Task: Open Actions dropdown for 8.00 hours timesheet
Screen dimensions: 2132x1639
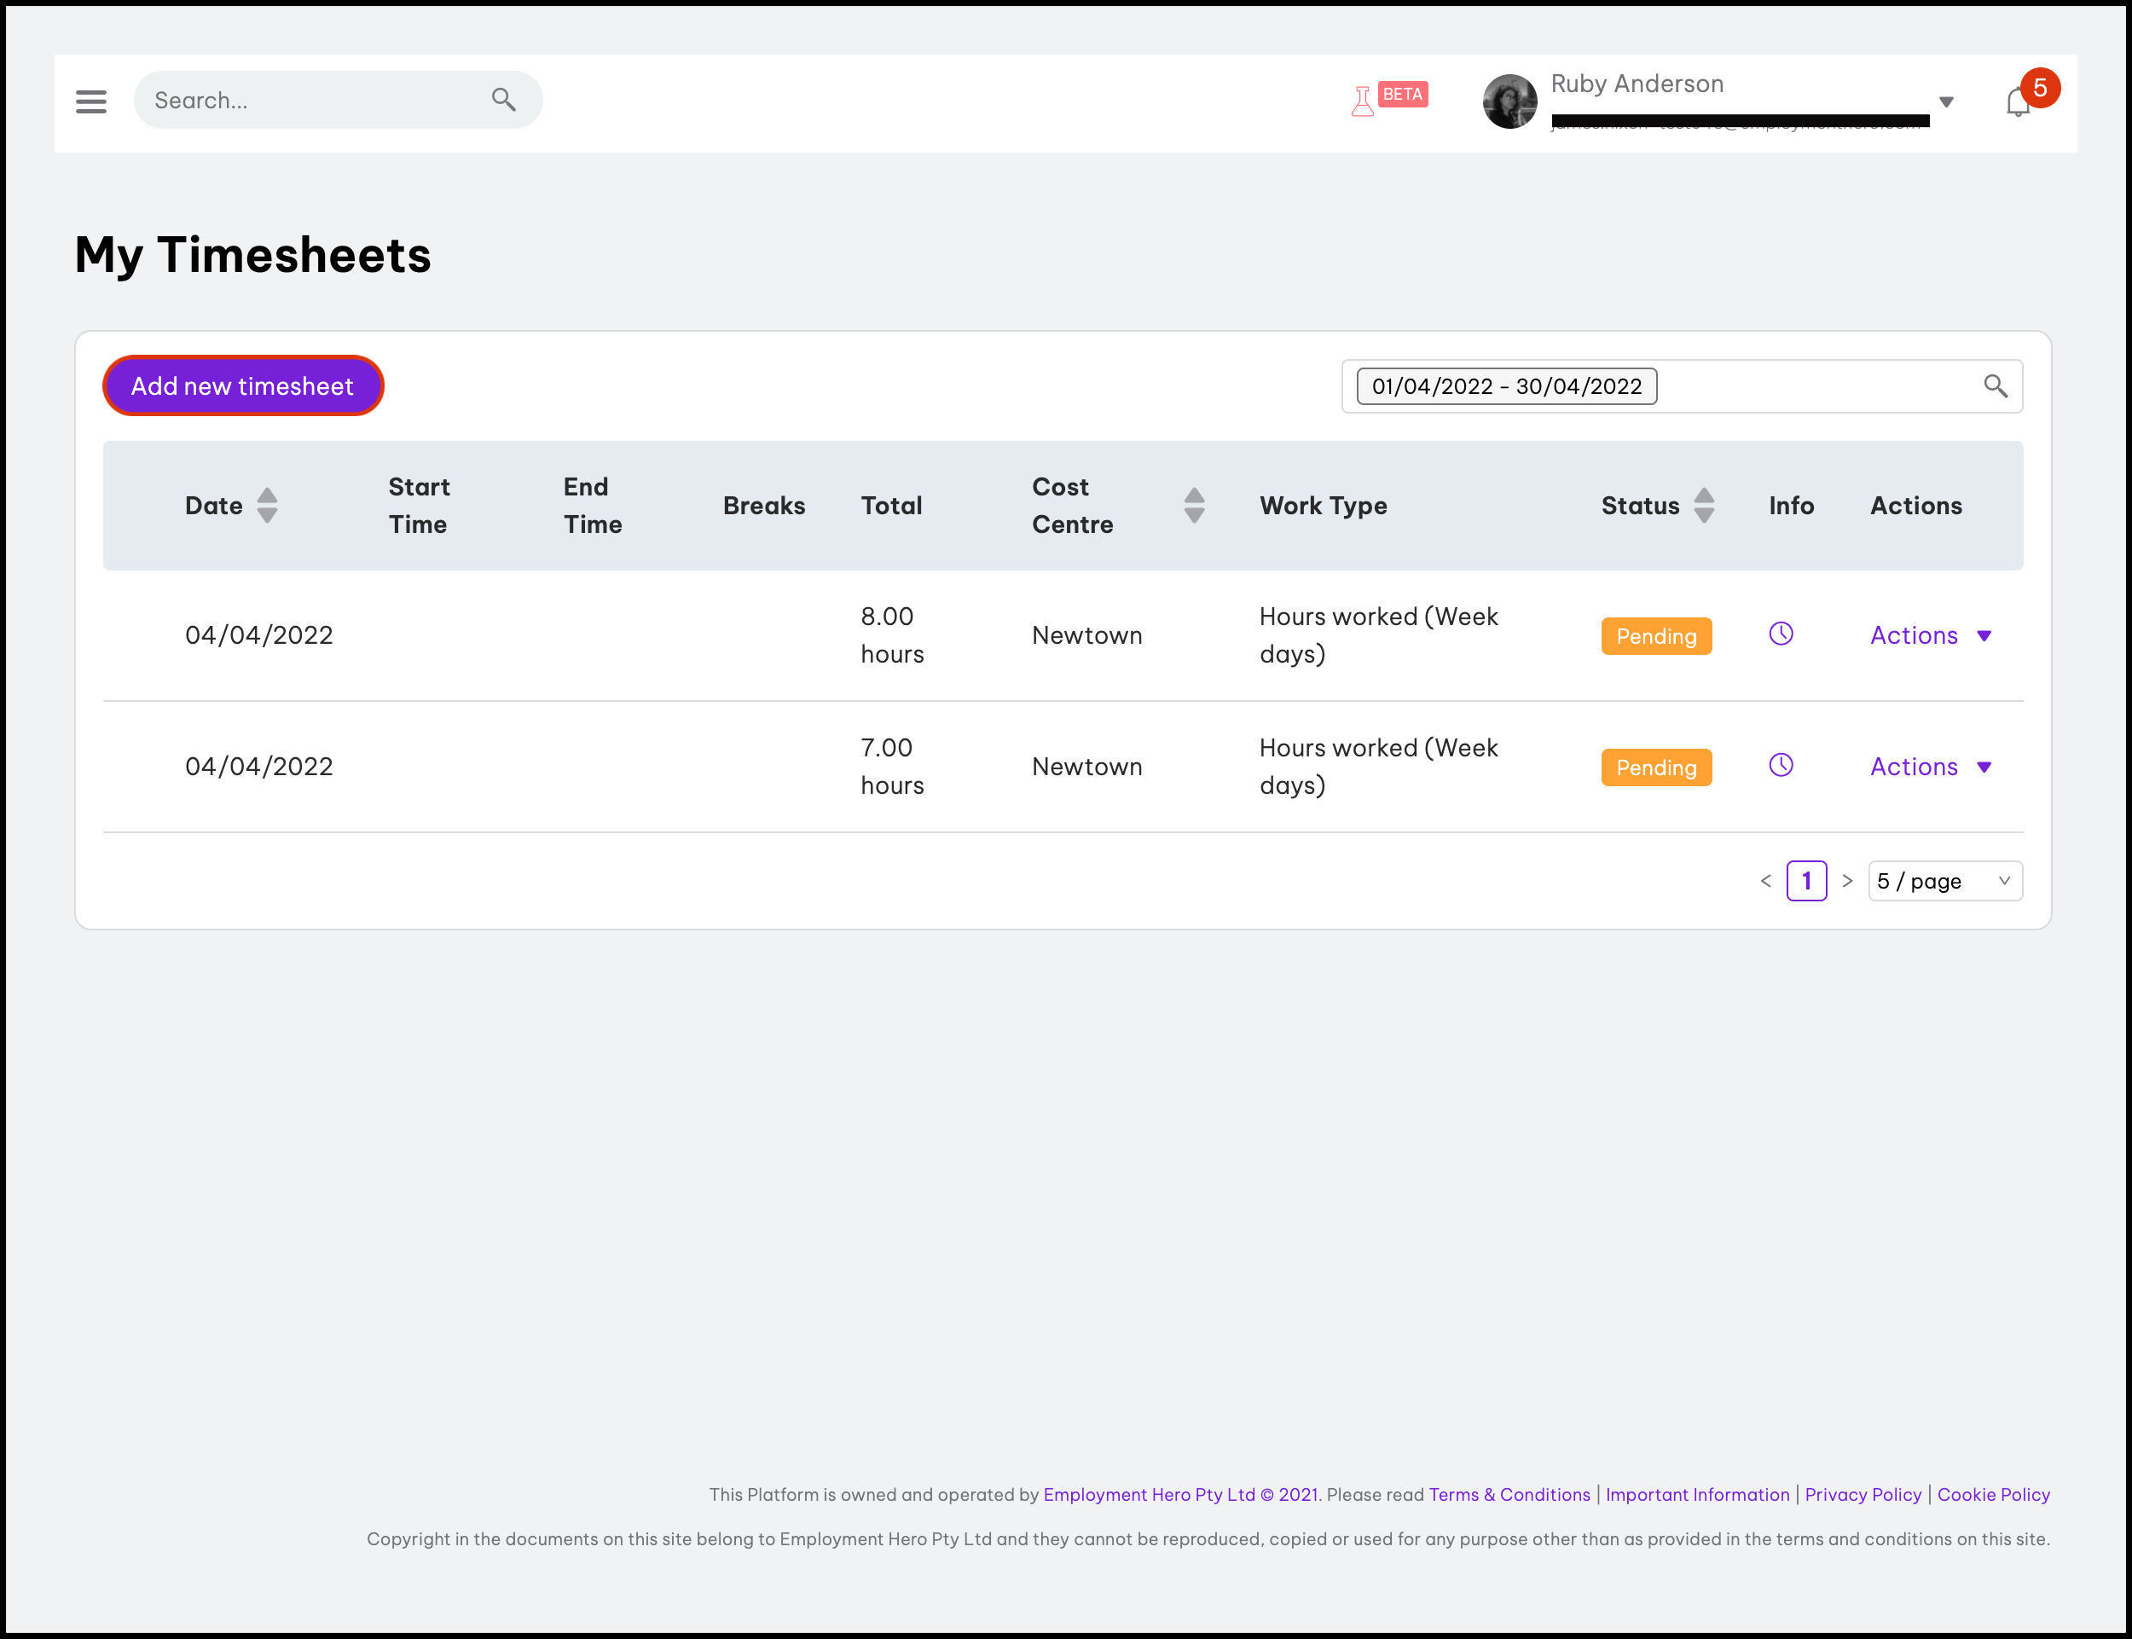Action: pyautogui.click(x=1930, y=636)
